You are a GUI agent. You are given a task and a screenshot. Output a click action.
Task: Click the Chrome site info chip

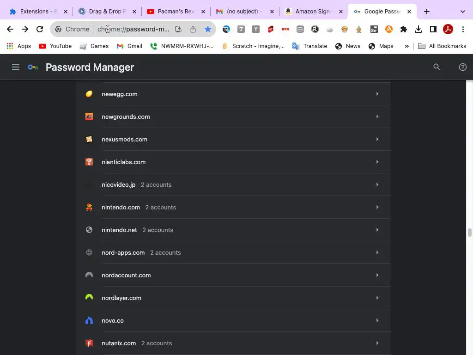click(72, 29)
